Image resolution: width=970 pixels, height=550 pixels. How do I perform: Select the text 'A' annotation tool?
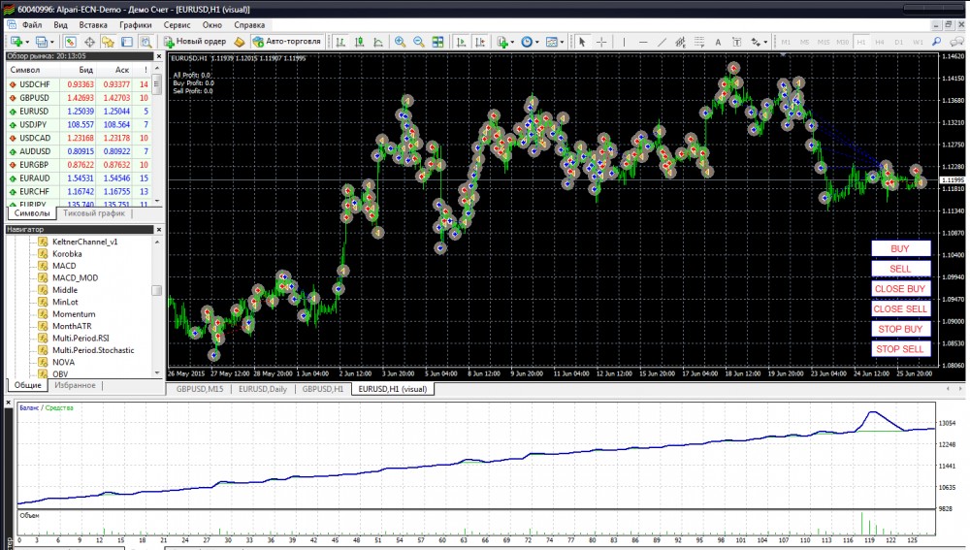click(717, 42)
